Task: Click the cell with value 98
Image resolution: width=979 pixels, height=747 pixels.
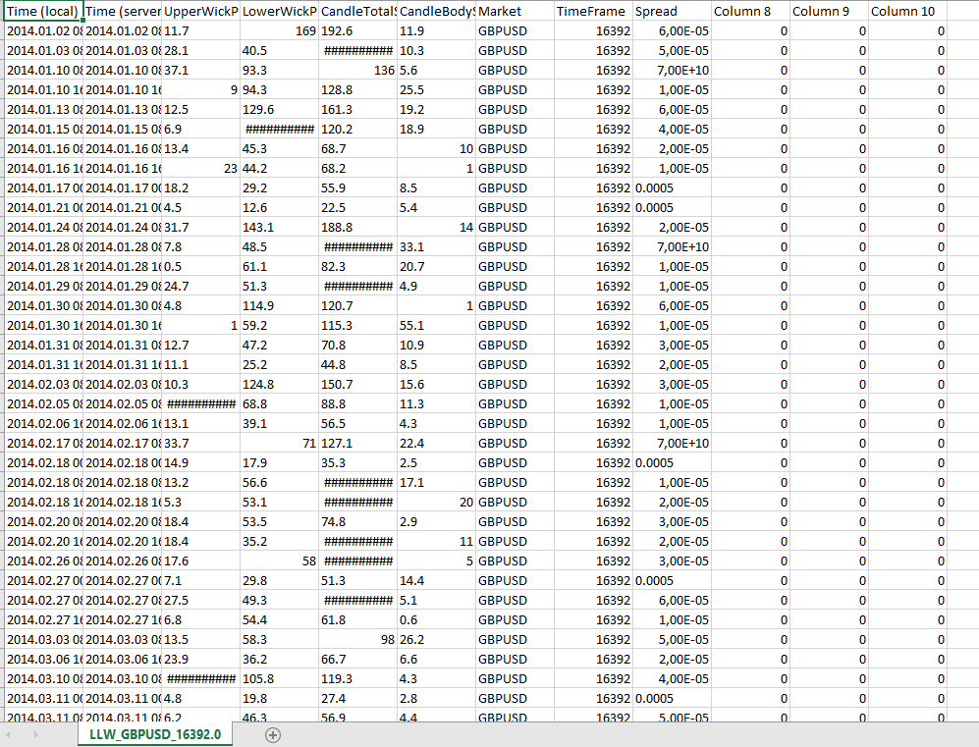Action: click(x=358, y=640)
